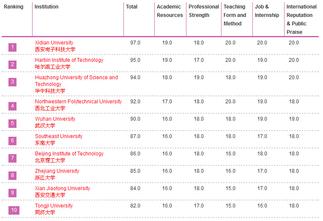
Task: Select Harbin Institute's total score 95.0
Action: [x=135, y=60]
